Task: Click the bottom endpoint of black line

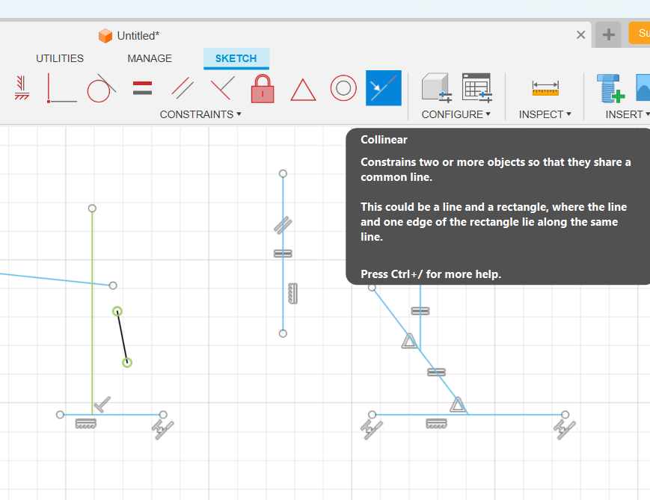Action: [x=127, y=362]
